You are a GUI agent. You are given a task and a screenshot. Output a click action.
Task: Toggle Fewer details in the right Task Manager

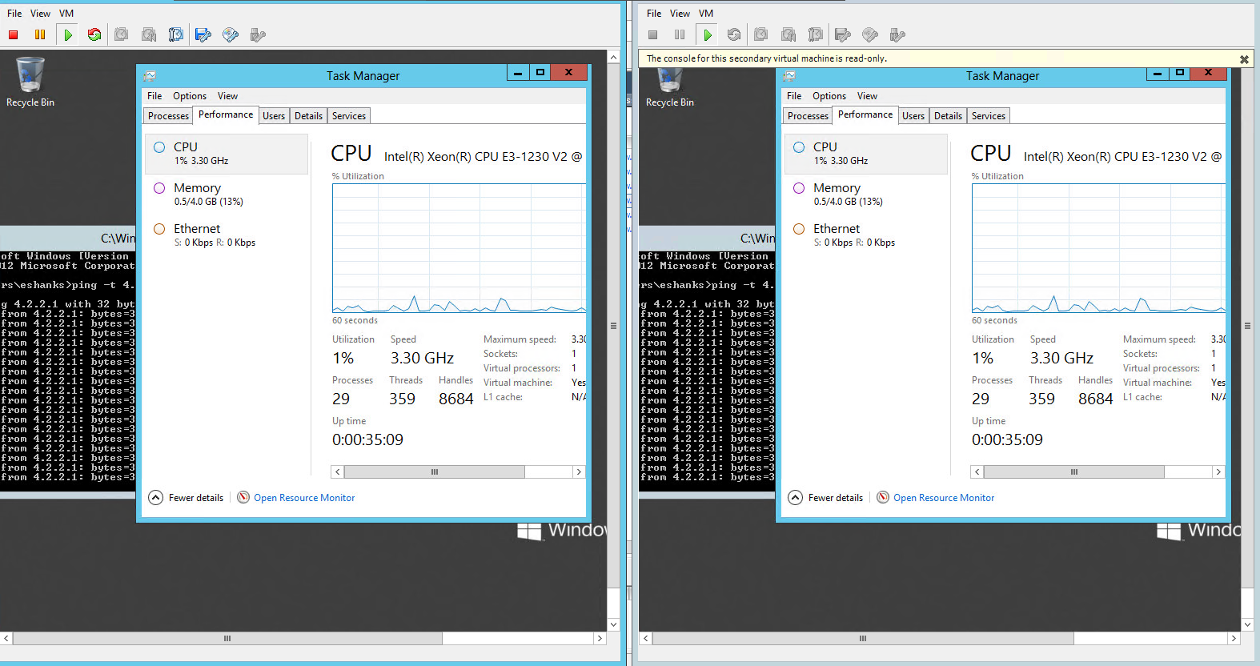pyautogui.click(x=826, y=498)
